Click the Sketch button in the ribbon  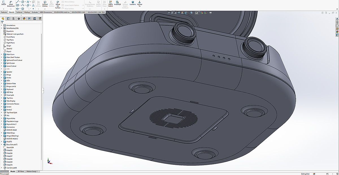4,3
